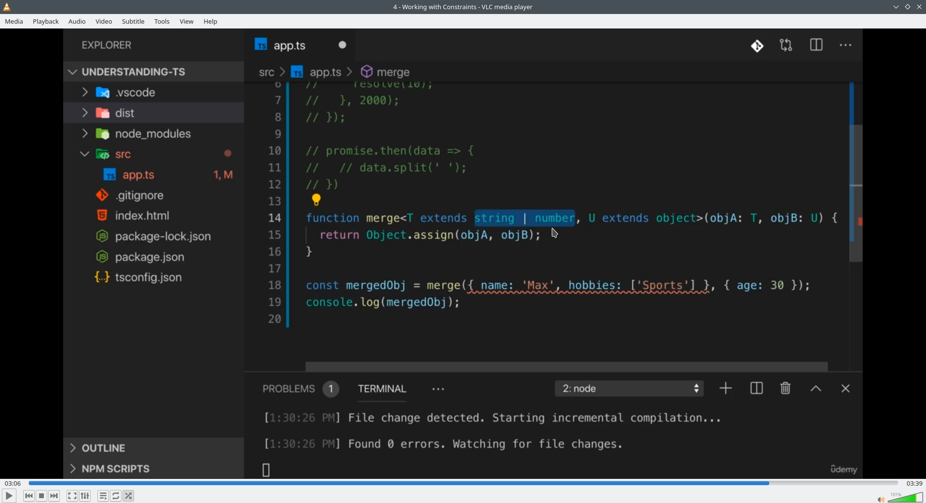
Task: Click the playback seek bar
Action: pos(463,483)
